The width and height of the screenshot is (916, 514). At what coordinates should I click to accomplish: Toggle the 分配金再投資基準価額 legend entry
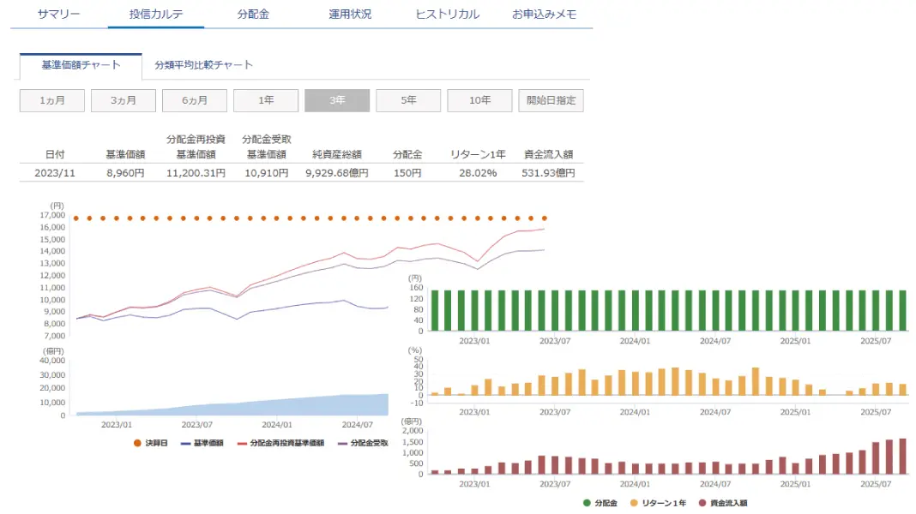[280, 444]
